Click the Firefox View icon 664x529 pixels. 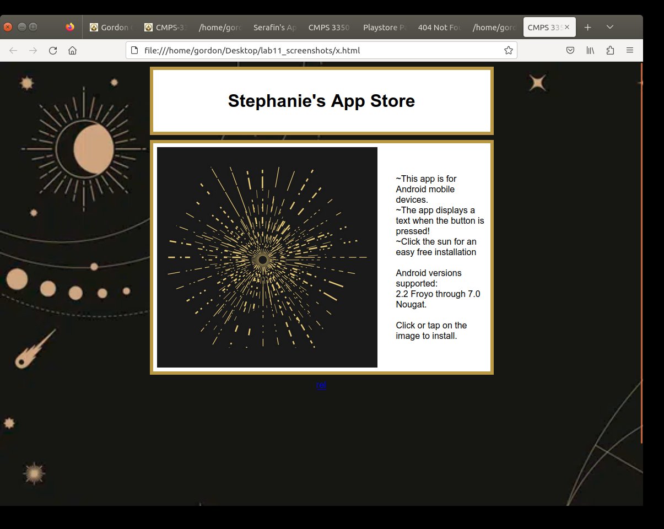pyautogui.click(x=70, y=27)
